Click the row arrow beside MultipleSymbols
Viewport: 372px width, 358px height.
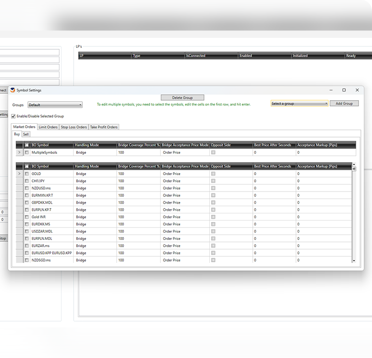click(x=19, y=152)
